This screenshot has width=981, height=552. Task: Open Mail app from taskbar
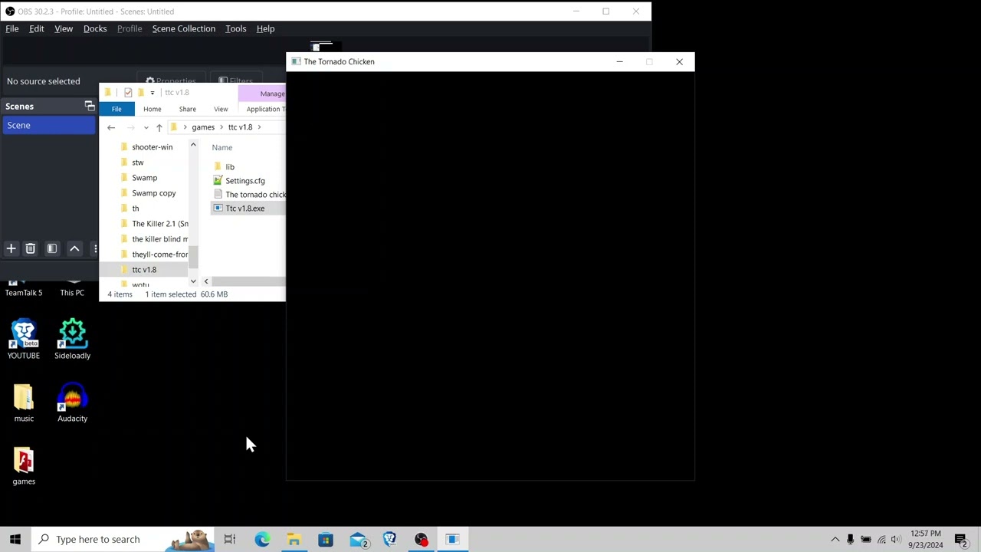[358, 539]
